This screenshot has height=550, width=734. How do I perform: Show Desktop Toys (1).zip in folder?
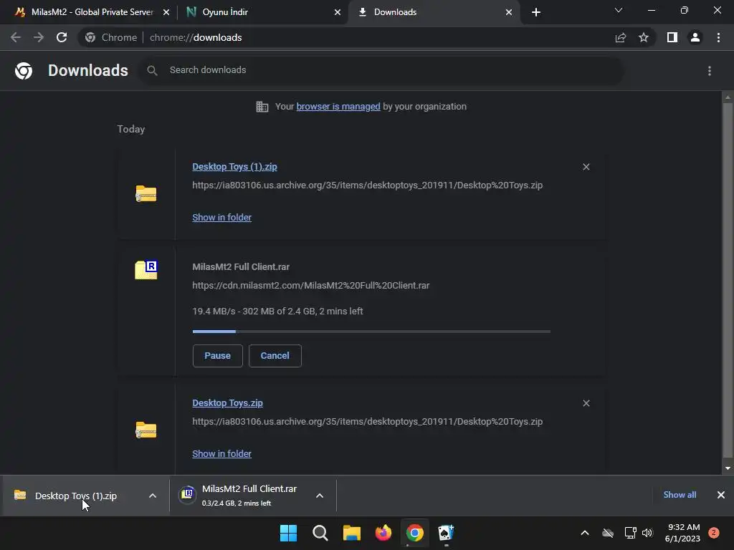tap(222, 218)
